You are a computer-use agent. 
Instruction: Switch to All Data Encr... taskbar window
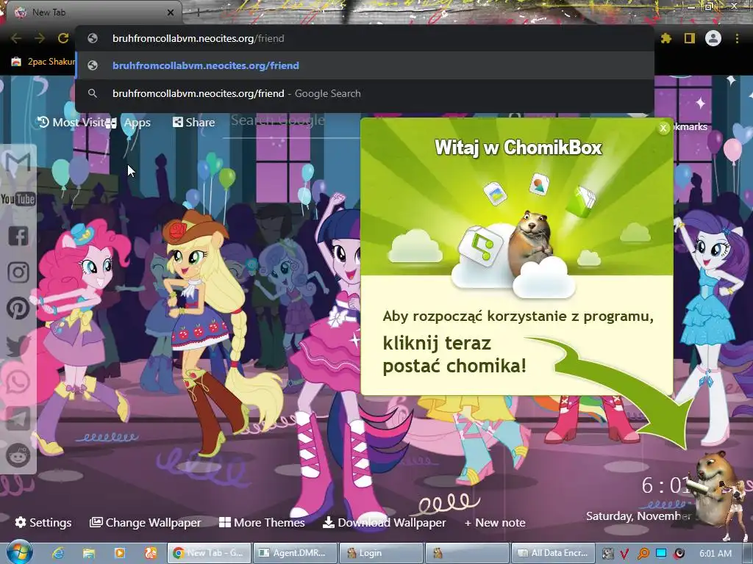pyautogui.click(x=553, y=553)
